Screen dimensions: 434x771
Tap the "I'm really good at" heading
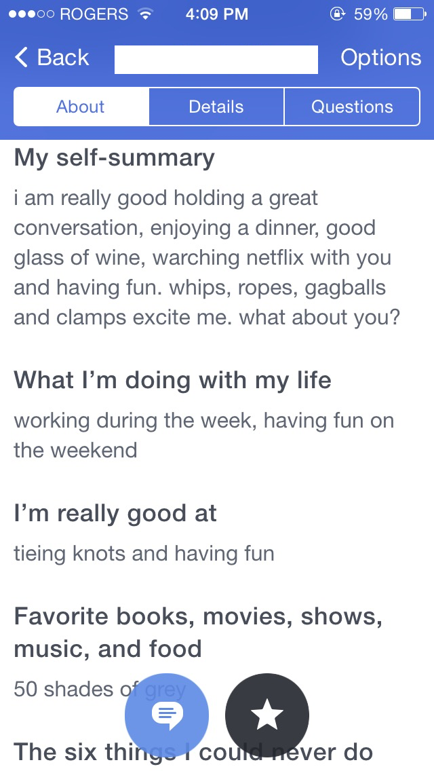click(x=115, y=513)
